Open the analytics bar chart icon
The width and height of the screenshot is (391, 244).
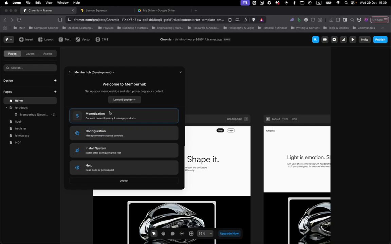tap(343, 40)
